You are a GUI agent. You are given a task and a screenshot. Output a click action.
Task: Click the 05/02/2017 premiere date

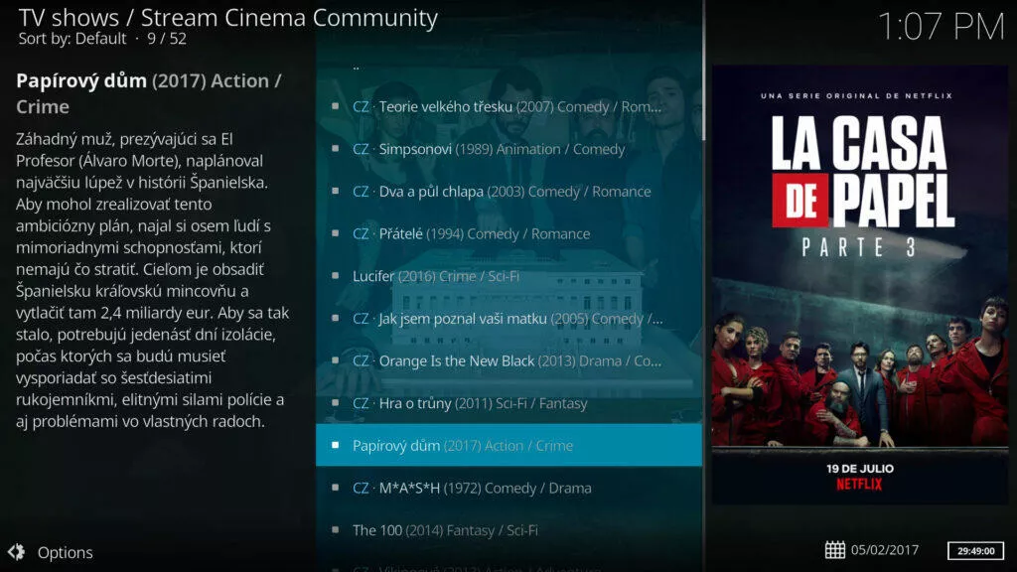(885, 550)
